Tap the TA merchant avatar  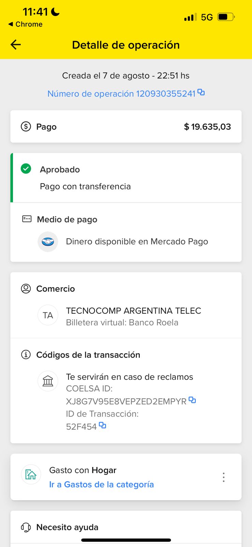coord(48,315)
